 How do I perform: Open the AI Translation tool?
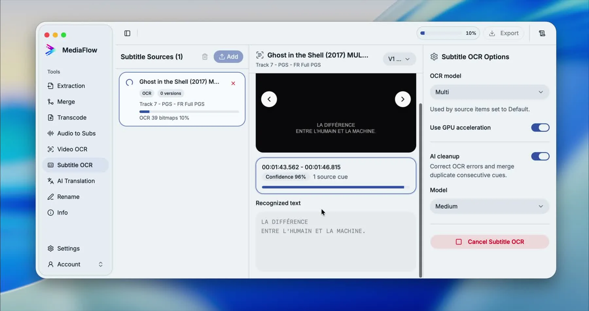coord(75,181)
